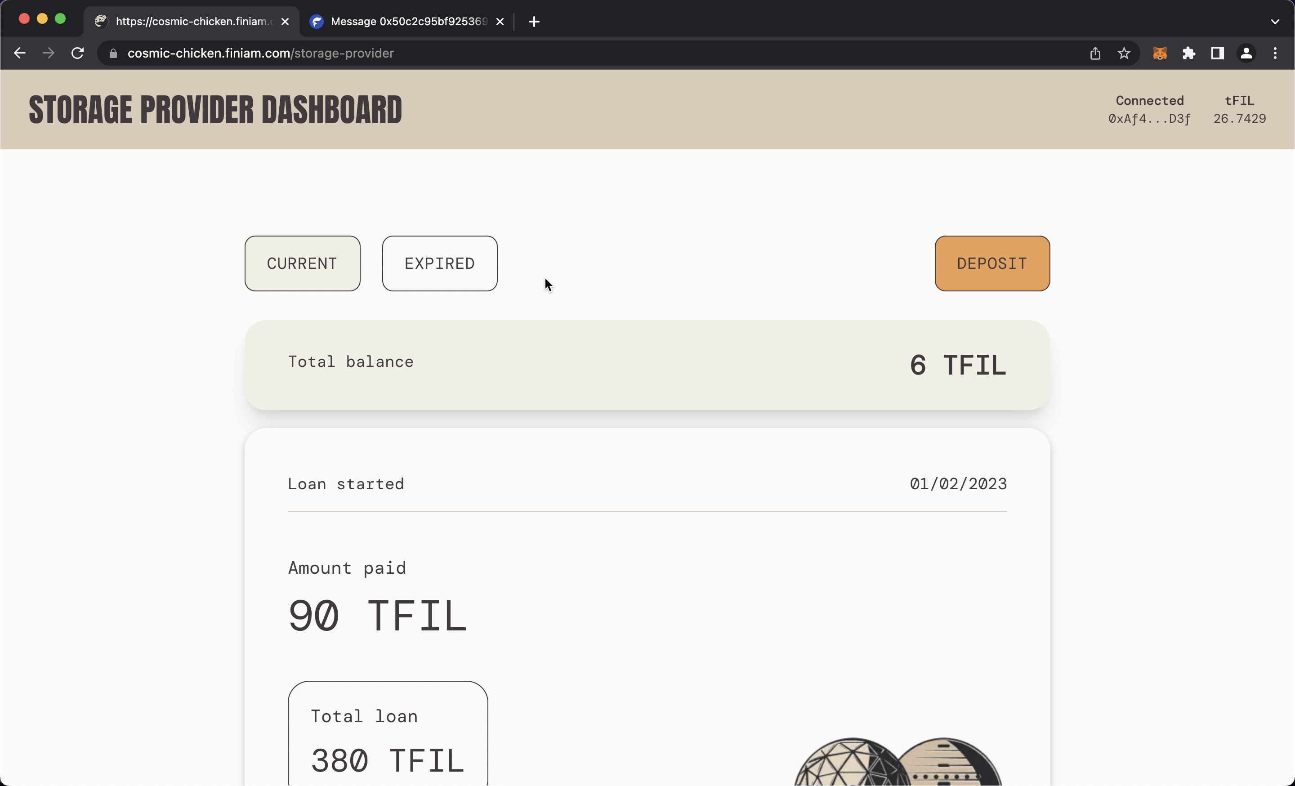
Task: Switch to the CURRENT tab
Action: pos(302,263)
